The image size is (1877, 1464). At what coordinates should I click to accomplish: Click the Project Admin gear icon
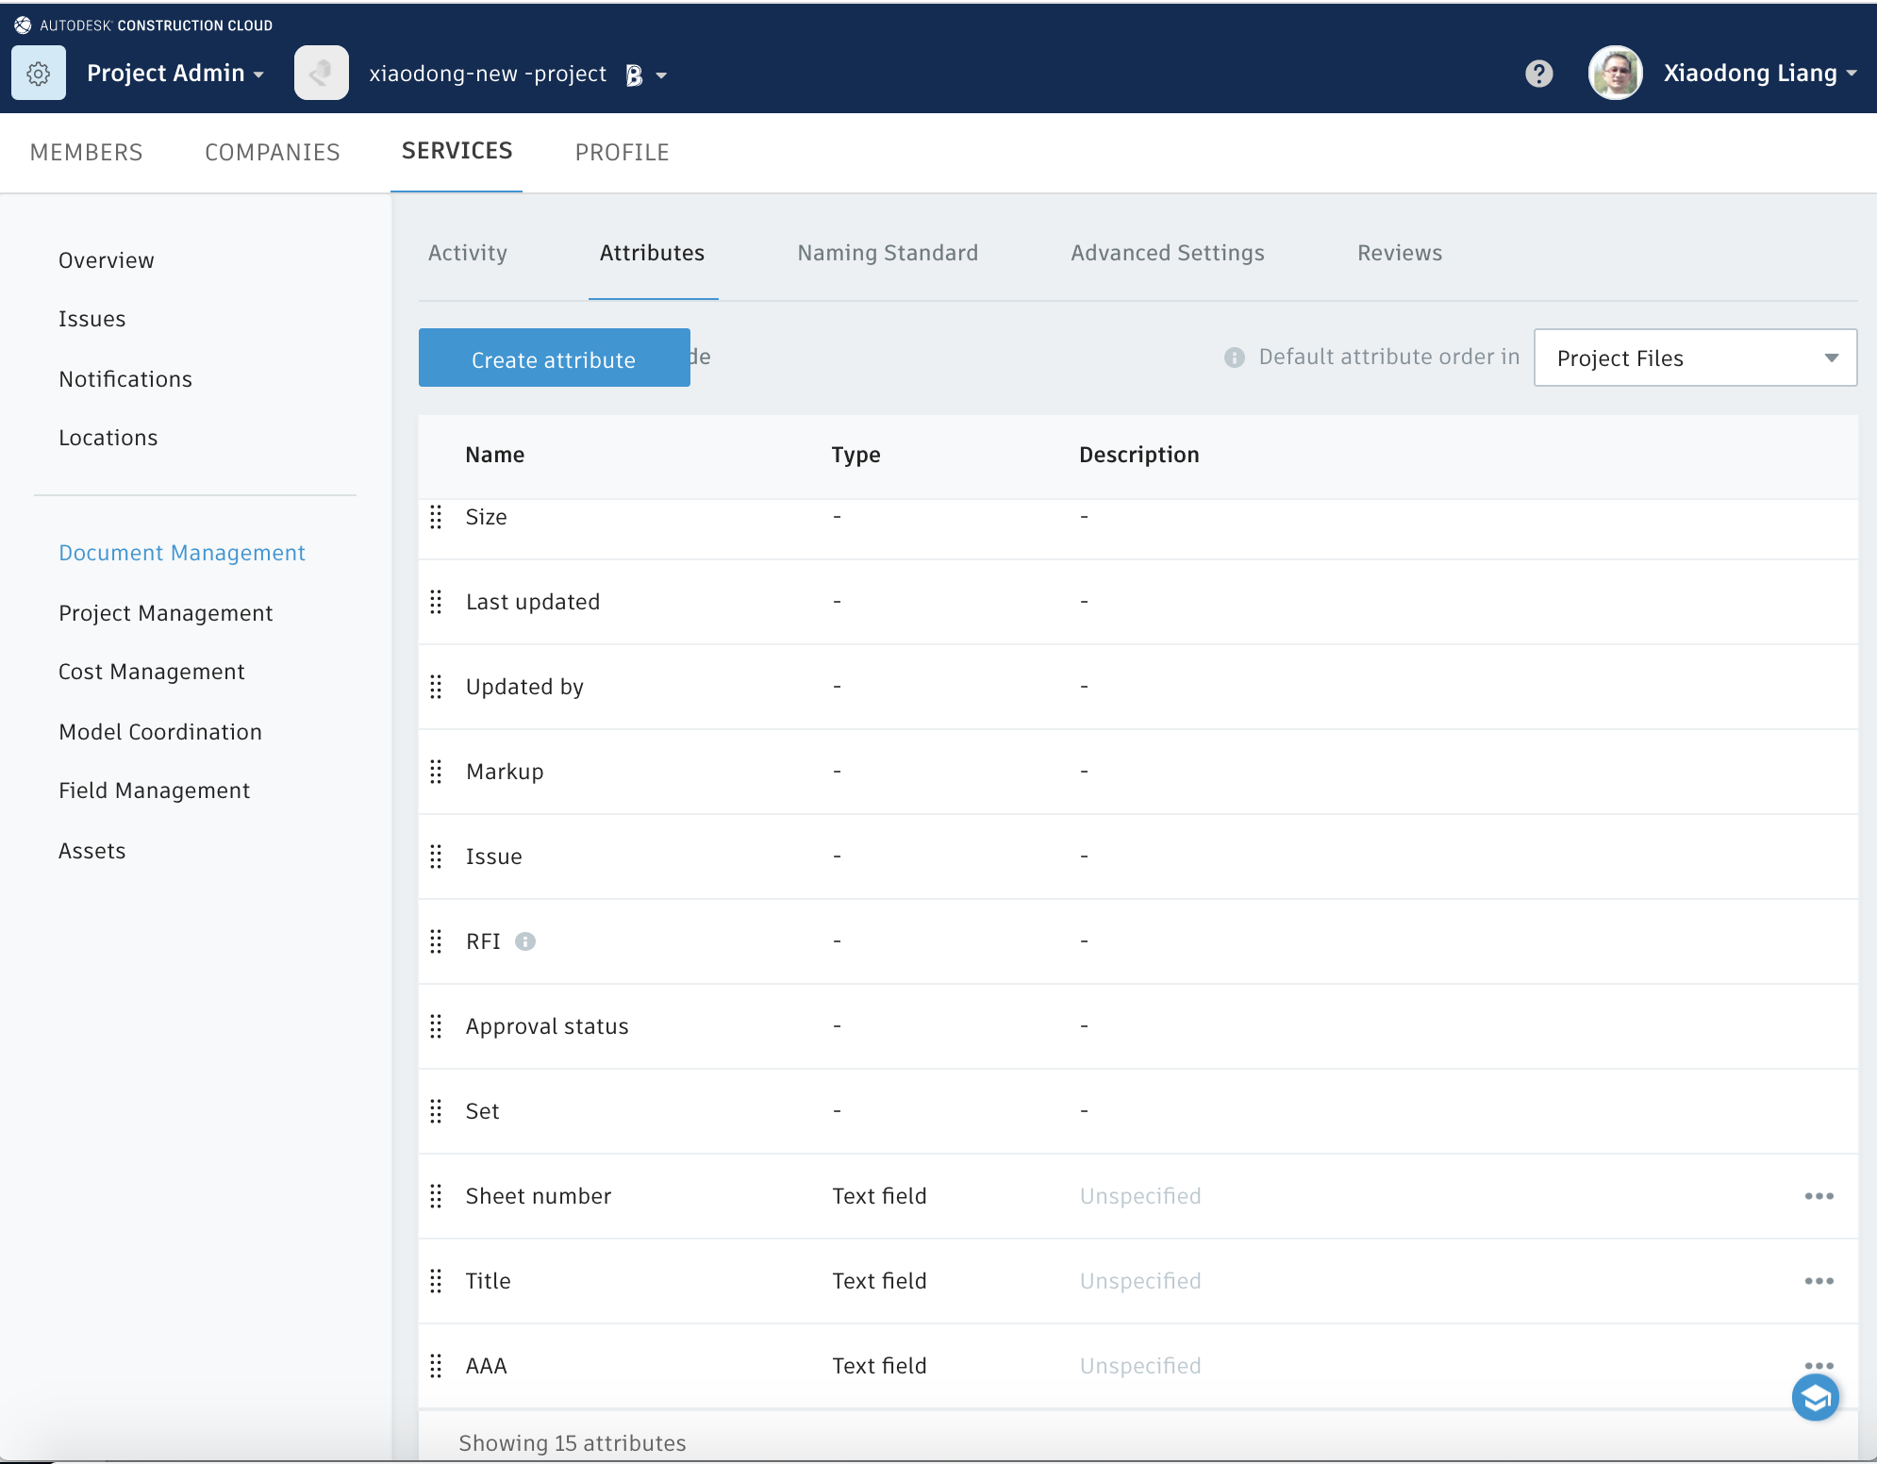click(39, 74)
